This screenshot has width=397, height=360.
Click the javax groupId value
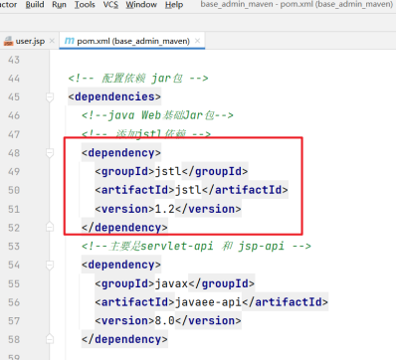[171, 283]
